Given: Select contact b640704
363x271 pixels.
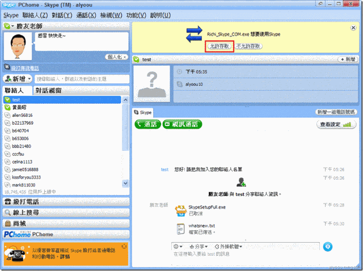Looking at the screenshot, I should (x=62, y=131).
